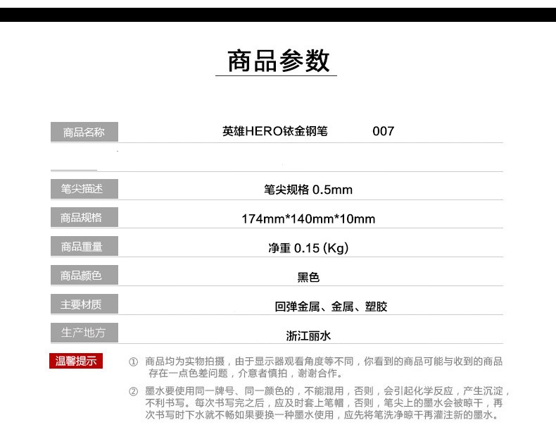556x425 pixels.
Task: Click the 007 model number
Action: click(x=384, y=131)
